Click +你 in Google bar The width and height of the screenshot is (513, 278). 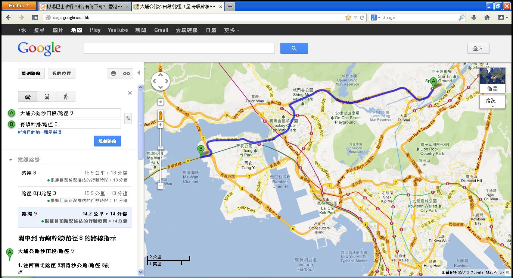(22, 30)
